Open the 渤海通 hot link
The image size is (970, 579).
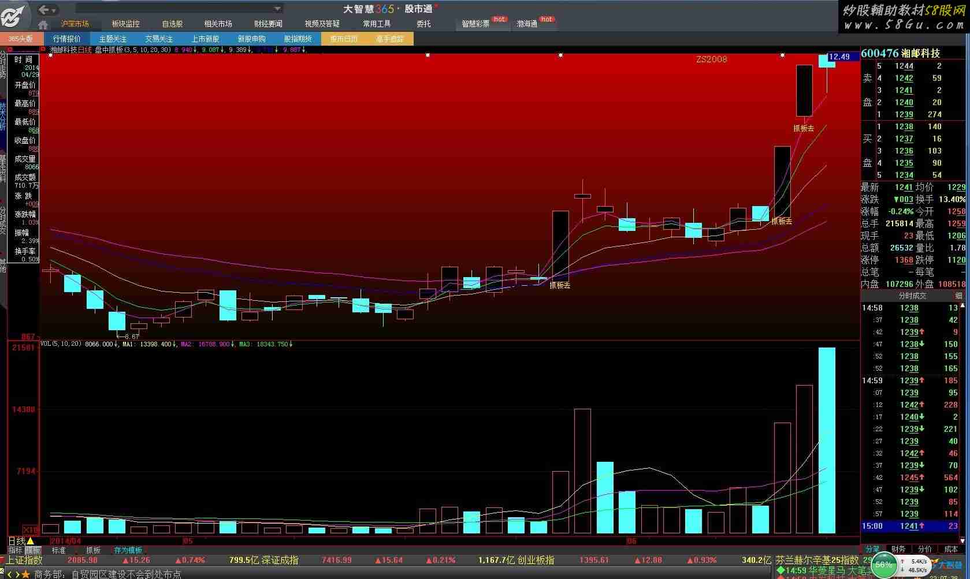tap(527, 24)
